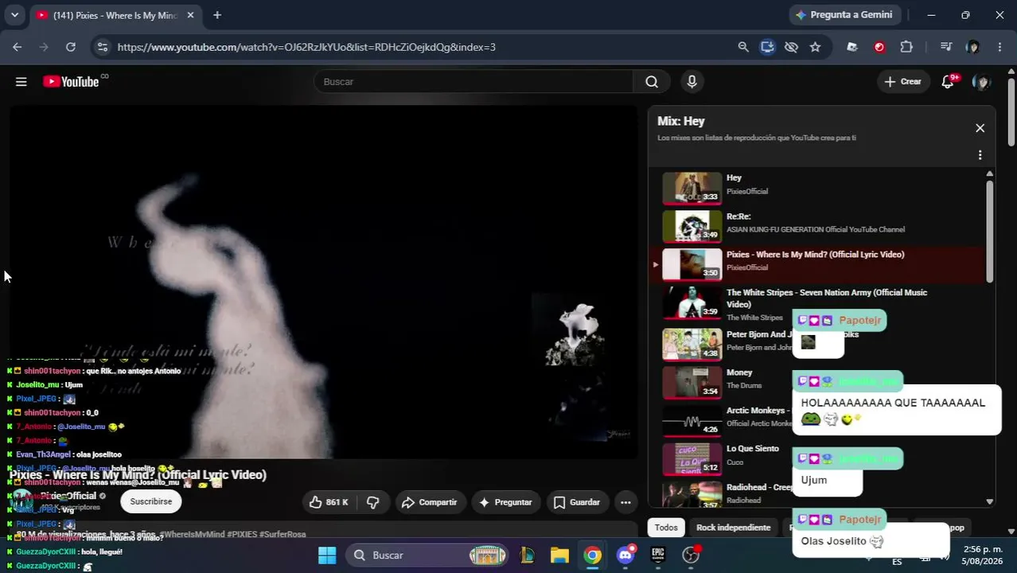Image resolution: width=1017 pixels, height=573 pixels.
Task: Click the crossed-eye blocked-tracking icon in address bar
Action: [791, 47]
